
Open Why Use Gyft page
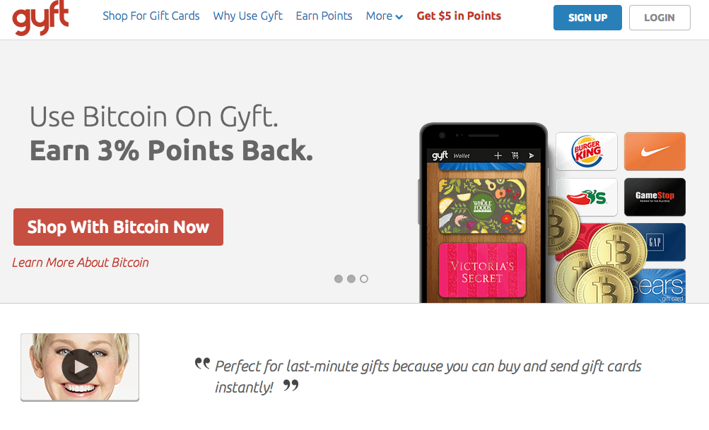pos(247,16)
